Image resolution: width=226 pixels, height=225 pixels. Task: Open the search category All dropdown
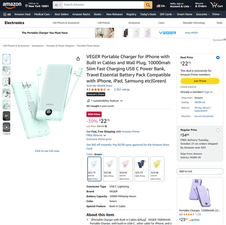click(x=58, y=5)
